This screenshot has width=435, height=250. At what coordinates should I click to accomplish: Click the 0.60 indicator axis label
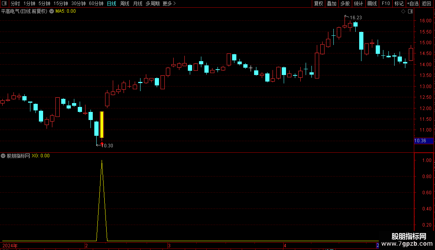[x=427, y=193]
